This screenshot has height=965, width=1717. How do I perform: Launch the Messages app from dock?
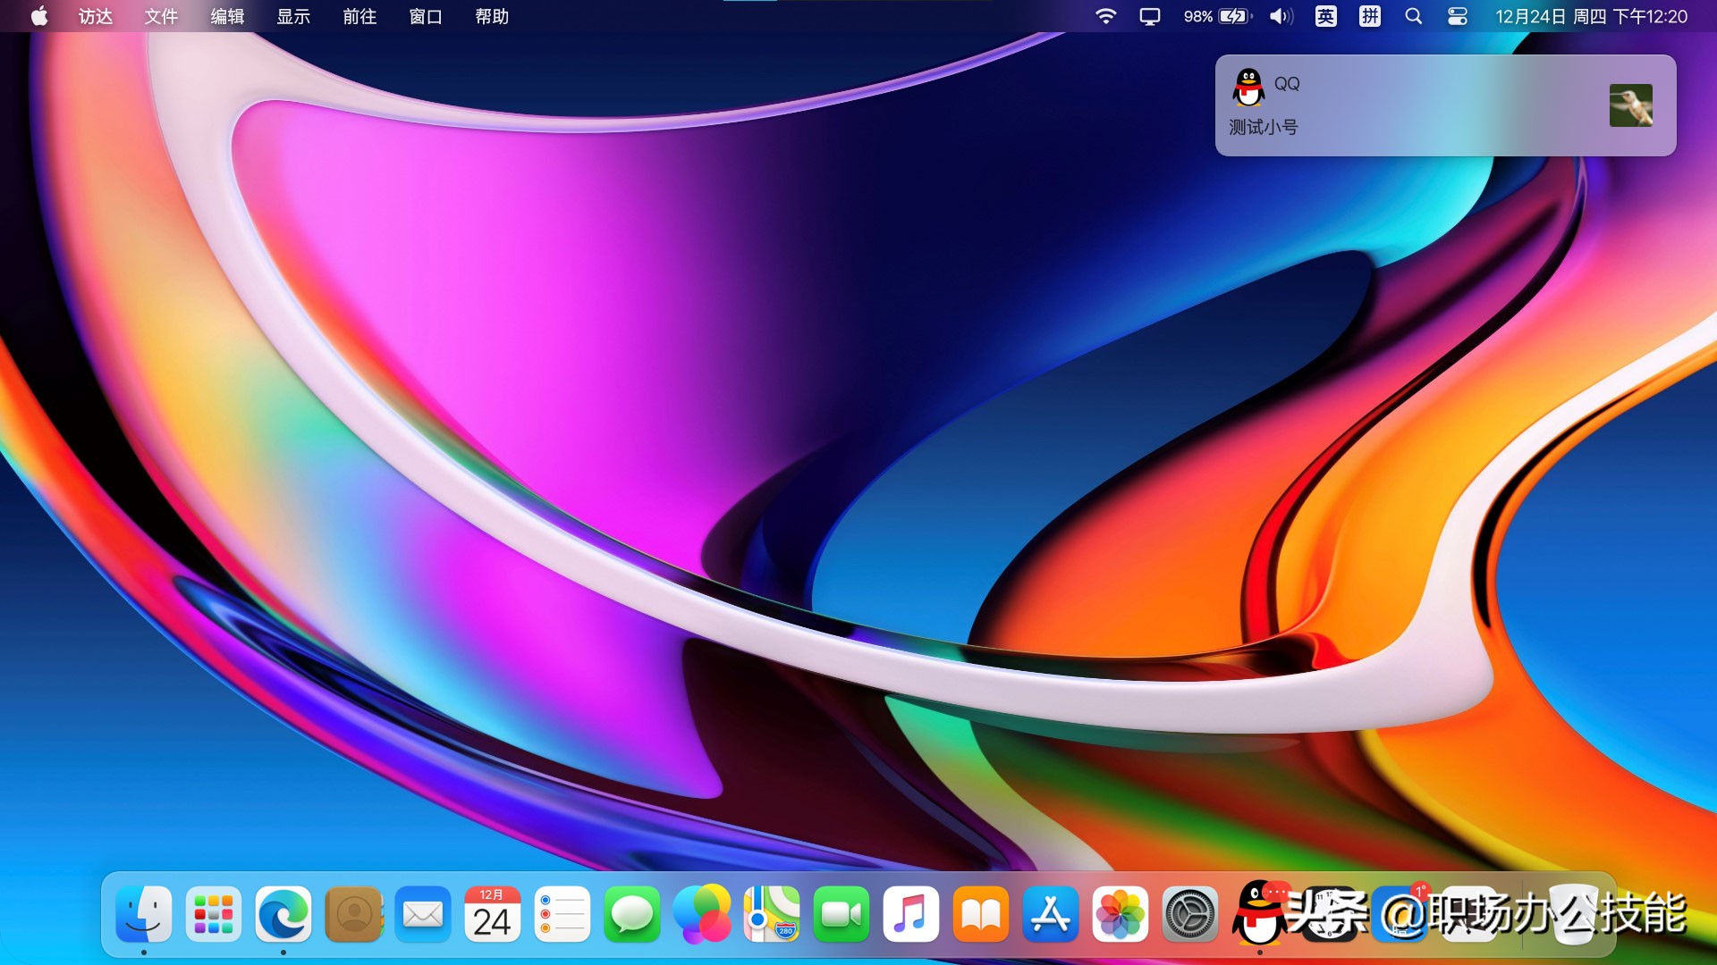point(632,914)
